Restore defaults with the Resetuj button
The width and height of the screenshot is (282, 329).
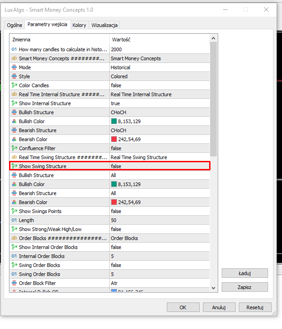click(x=255, y=307)
